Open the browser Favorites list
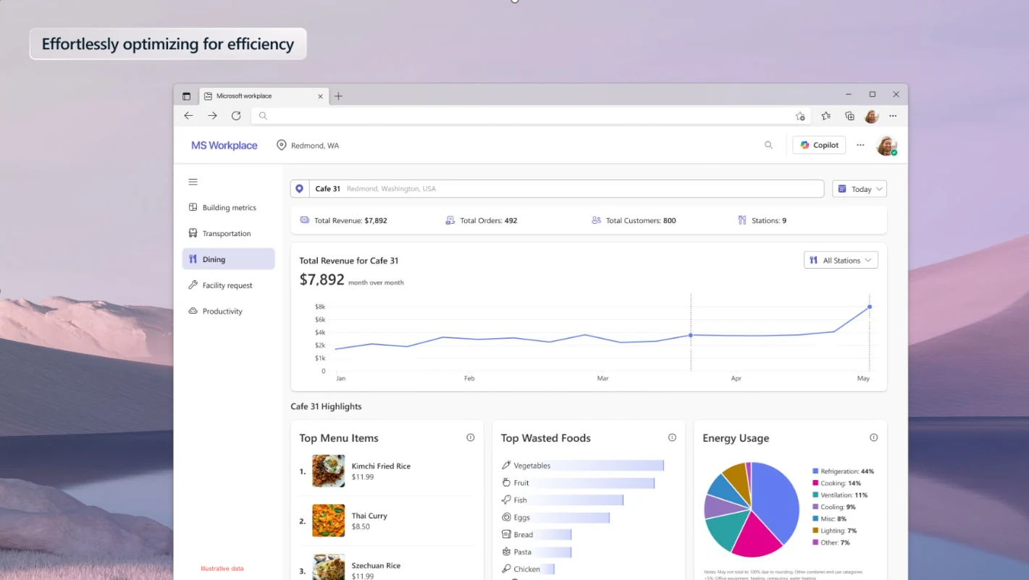 pyautogui.click(x=826, y=116)
